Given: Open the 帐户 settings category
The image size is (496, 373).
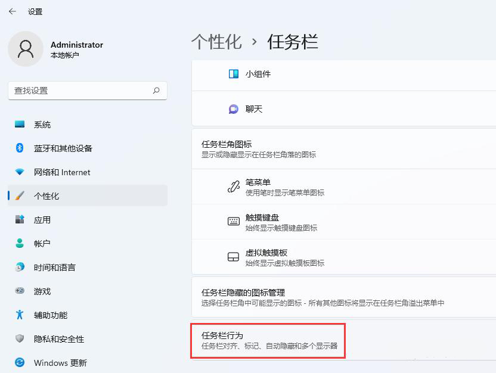Looking at the screenshot, I should [x=87, y=243].
